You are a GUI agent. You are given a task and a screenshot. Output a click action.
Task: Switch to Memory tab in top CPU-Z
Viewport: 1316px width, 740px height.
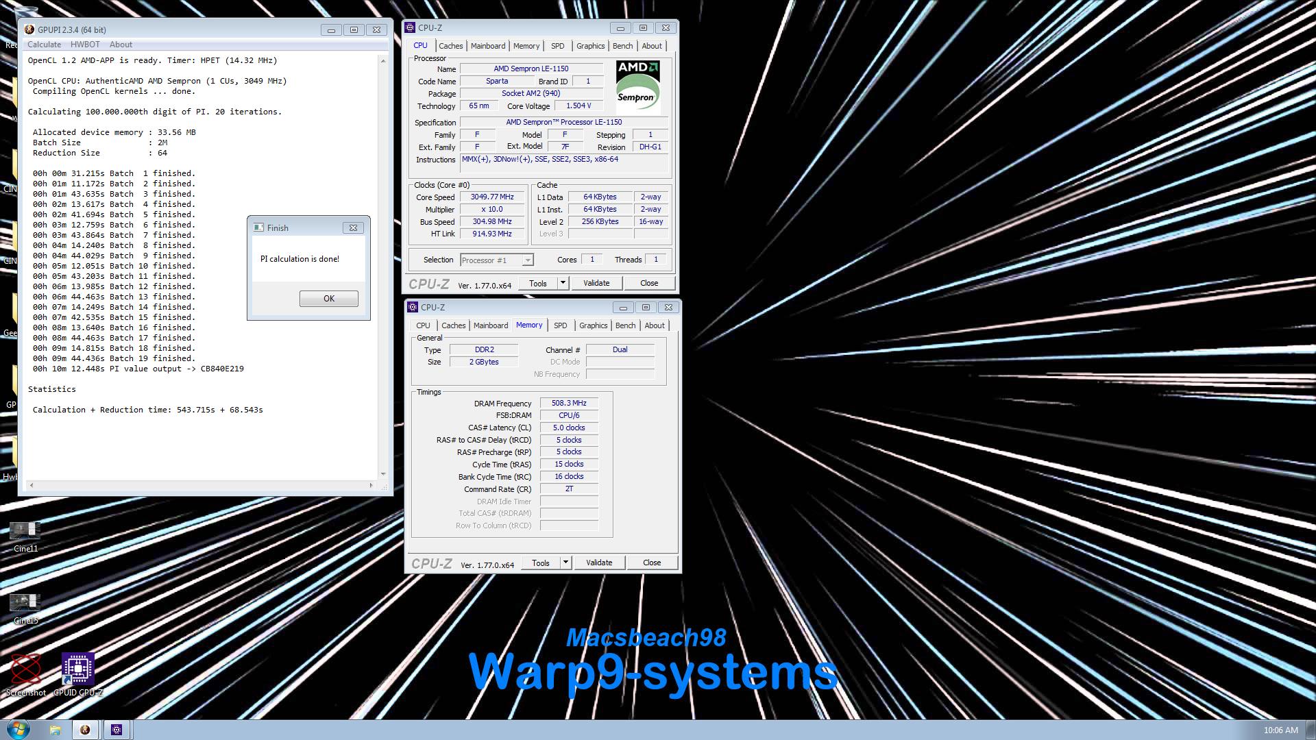[526, 46]
